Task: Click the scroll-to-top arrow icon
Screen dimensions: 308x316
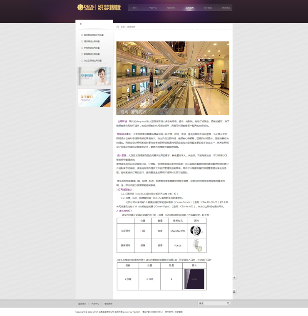Action: click(234, 277)
